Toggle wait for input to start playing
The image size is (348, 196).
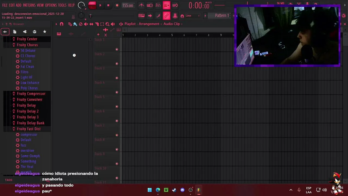[x=150, y=5]
